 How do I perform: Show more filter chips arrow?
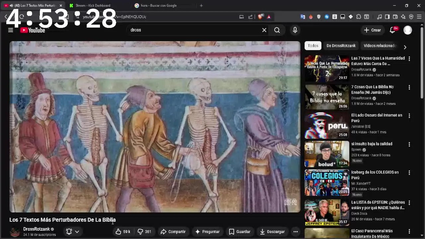[x=405, y=47]
